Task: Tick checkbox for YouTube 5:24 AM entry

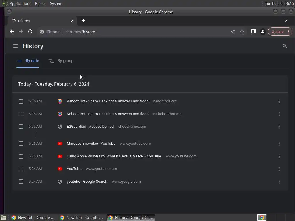Action: [21, 169]
